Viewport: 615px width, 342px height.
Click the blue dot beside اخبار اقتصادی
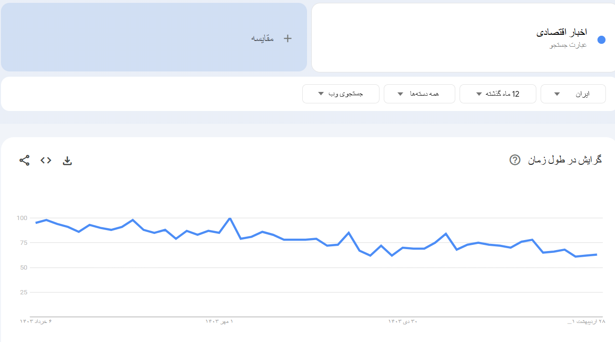click(601, 40)
